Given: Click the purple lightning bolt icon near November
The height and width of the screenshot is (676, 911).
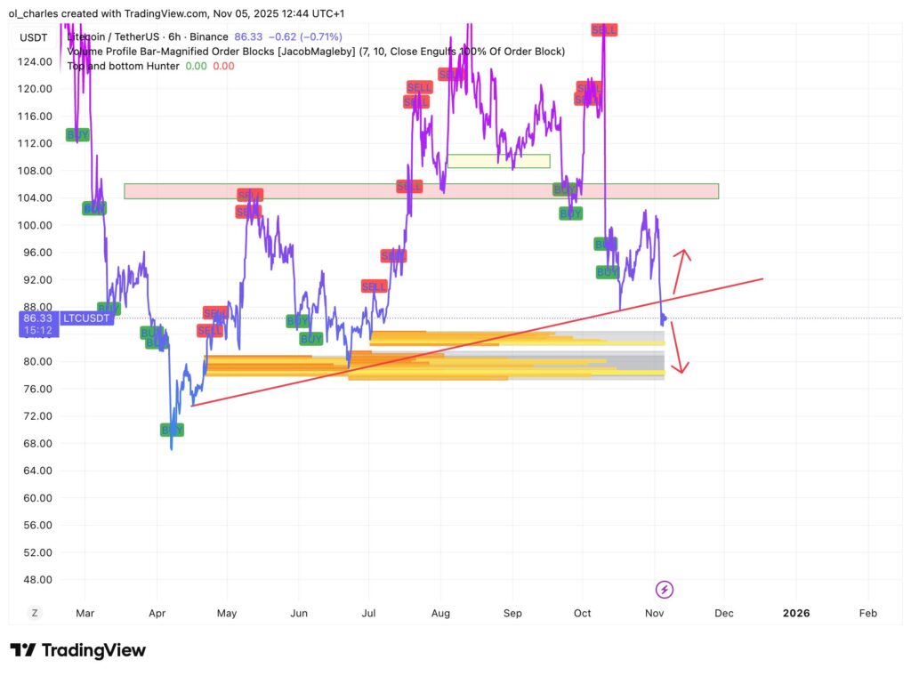Looking at the screenshot, I should [664, 589].
